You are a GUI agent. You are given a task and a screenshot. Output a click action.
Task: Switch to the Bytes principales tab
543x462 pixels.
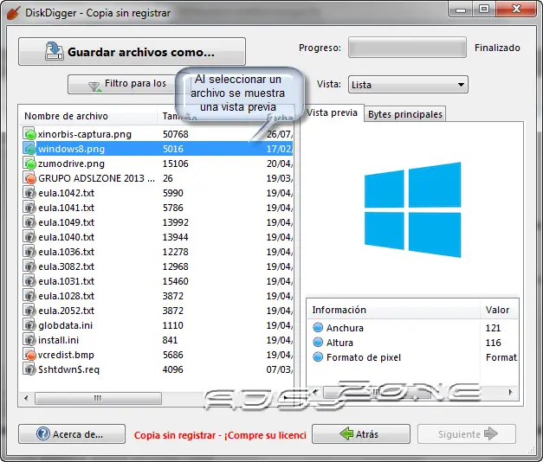(x=404, y=114)
